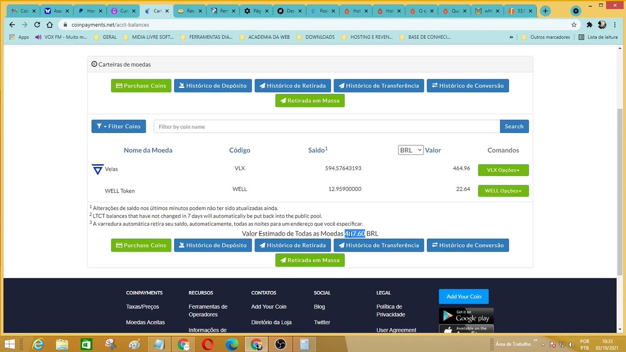Open the new tab plus button
626x352 pixels.
(x=545, y=11)
